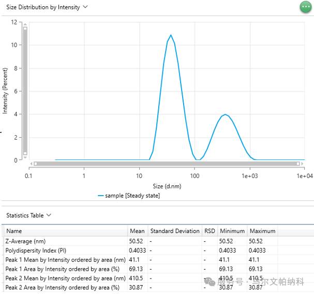Select the Z-Average (nm) row
This screenshot has width=314, height=294.
[x=159, y=241]
